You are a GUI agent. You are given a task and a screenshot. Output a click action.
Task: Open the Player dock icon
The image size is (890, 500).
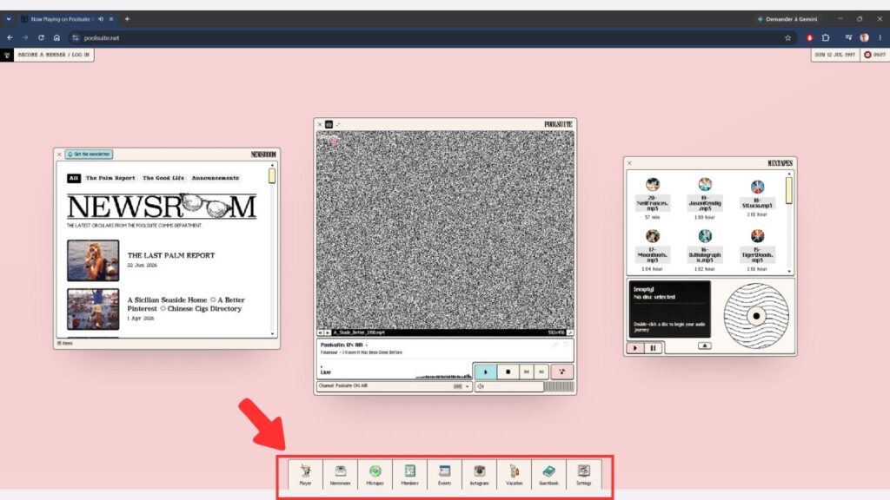tap(305, 474)
